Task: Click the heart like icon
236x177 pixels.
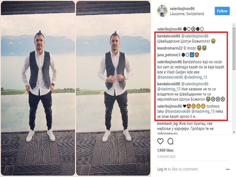Action: click(x=160, y=141)
